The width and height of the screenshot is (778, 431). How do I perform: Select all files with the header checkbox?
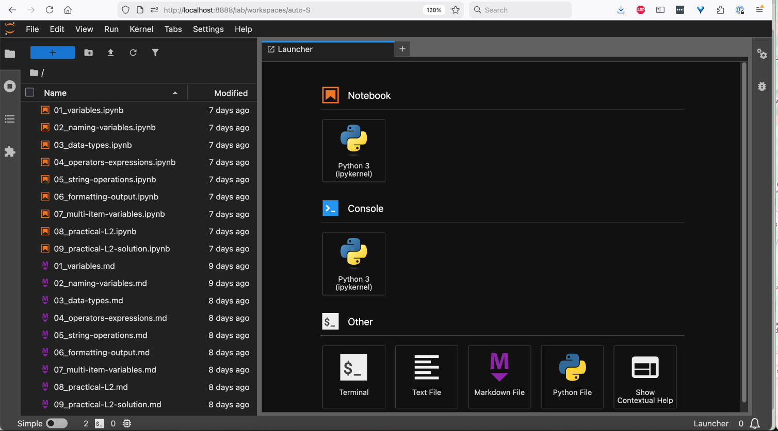[29, 92]
